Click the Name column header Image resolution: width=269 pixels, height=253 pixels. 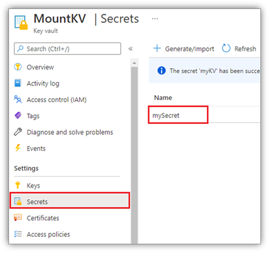(x=163, y=97)
